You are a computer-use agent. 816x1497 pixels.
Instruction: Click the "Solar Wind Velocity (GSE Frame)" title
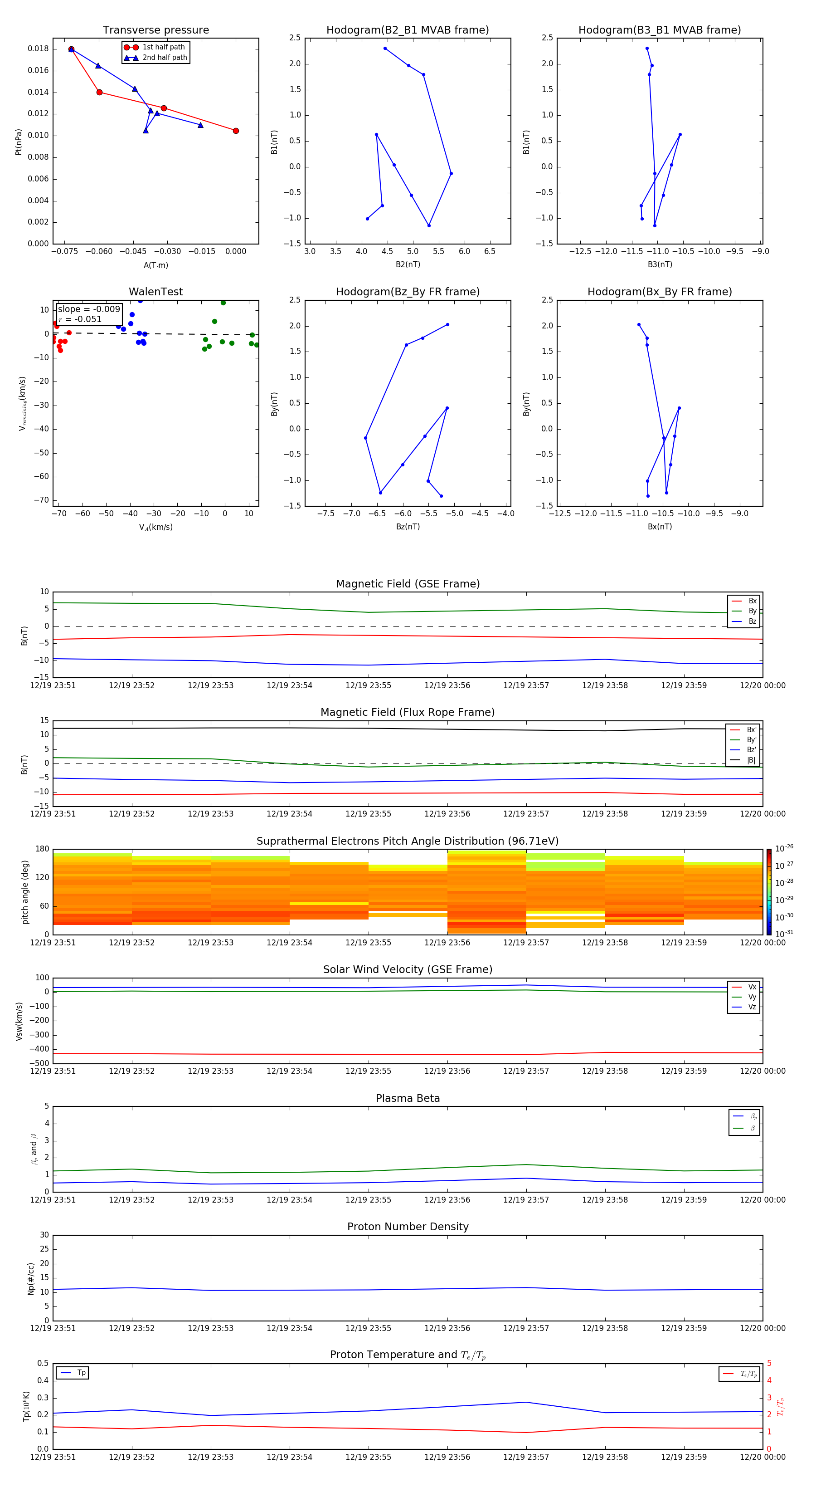[x=408, y=970]
